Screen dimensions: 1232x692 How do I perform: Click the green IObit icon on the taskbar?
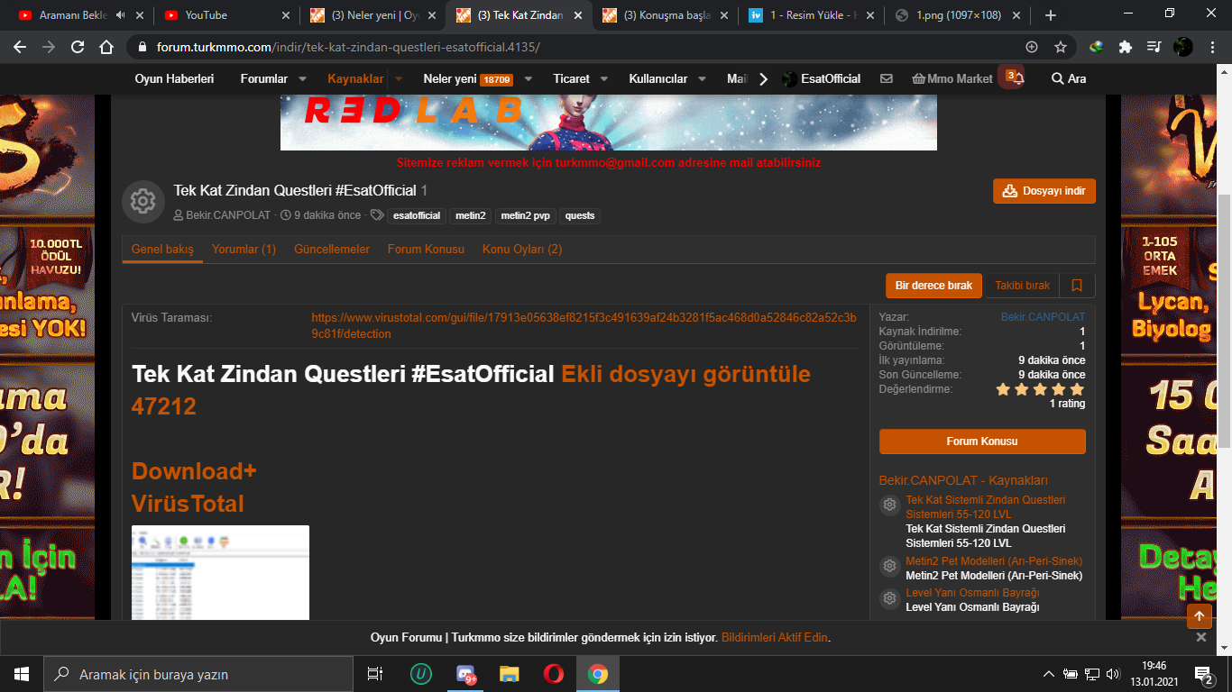tap(421, 674)
